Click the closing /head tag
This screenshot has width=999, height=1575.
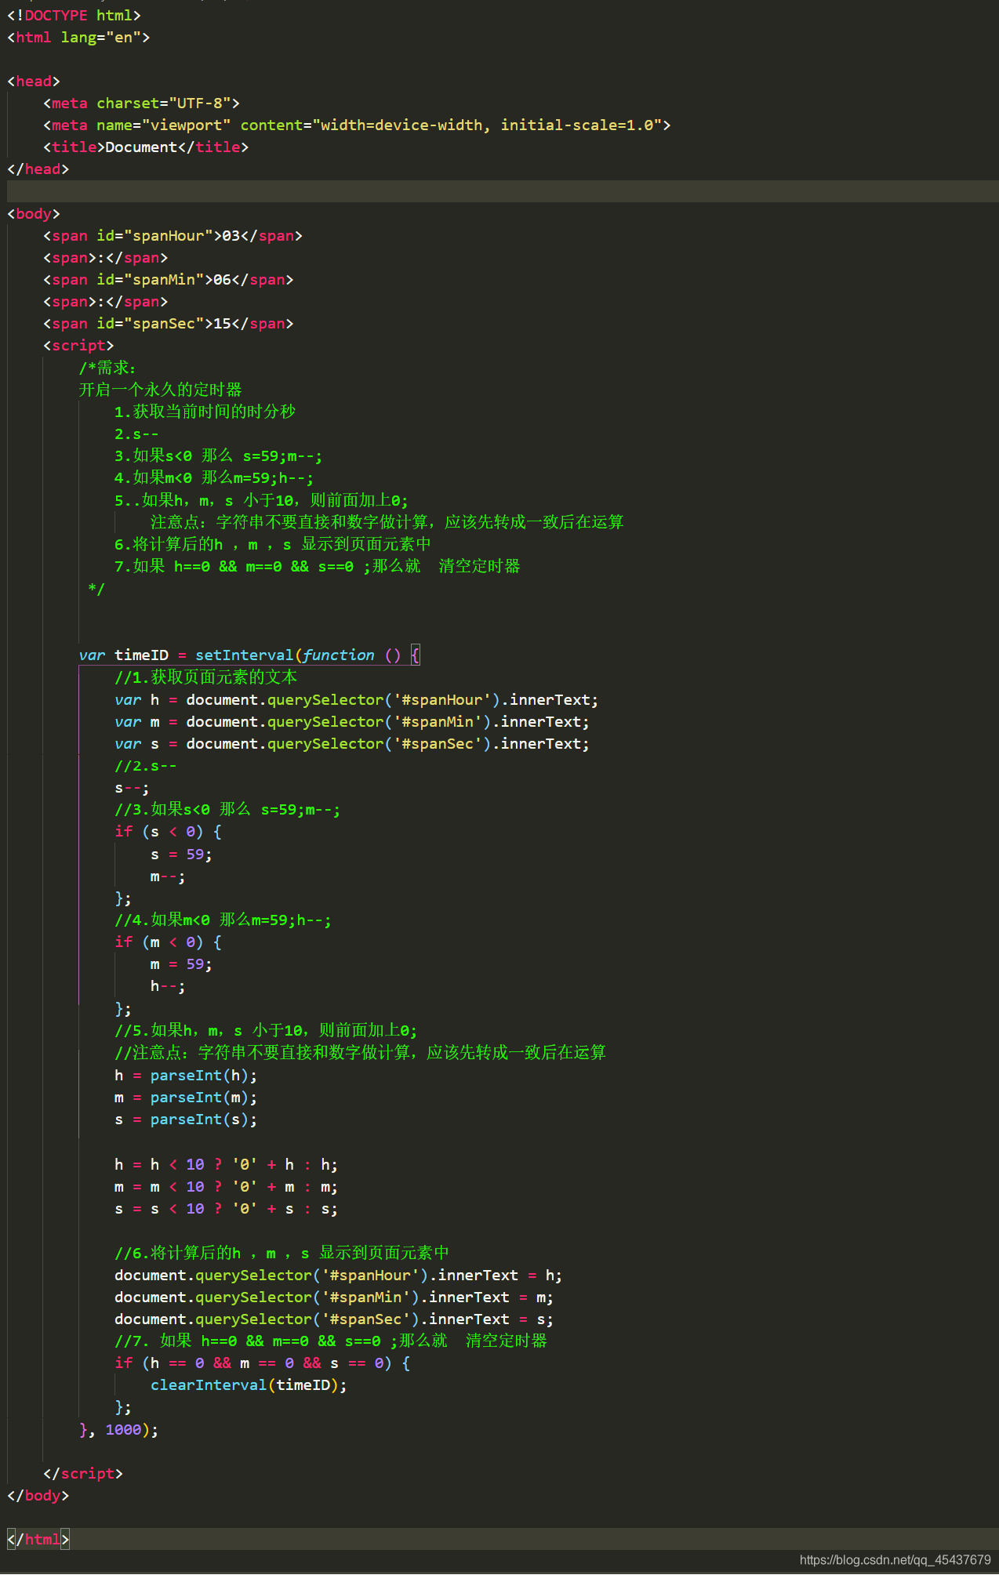click(38, 169)
